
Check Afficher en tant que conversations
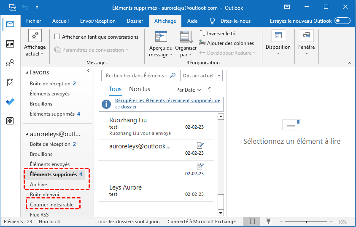coord(57,37)
